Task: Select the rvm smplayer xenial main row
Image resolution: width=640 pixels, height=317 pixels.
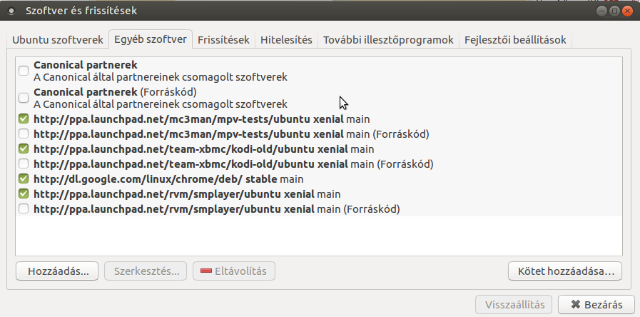Action: coord(319,193)
